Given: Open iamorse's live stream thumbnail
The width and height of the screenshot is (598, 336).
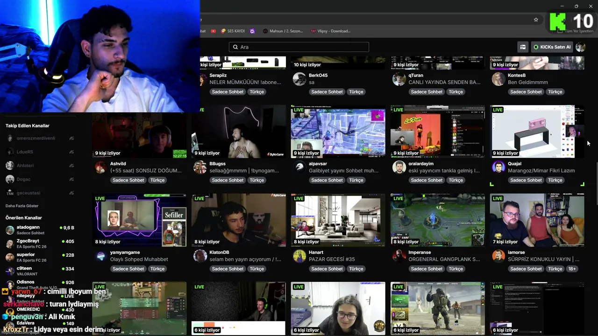Looking at the screenshot, I should point(537,220).
